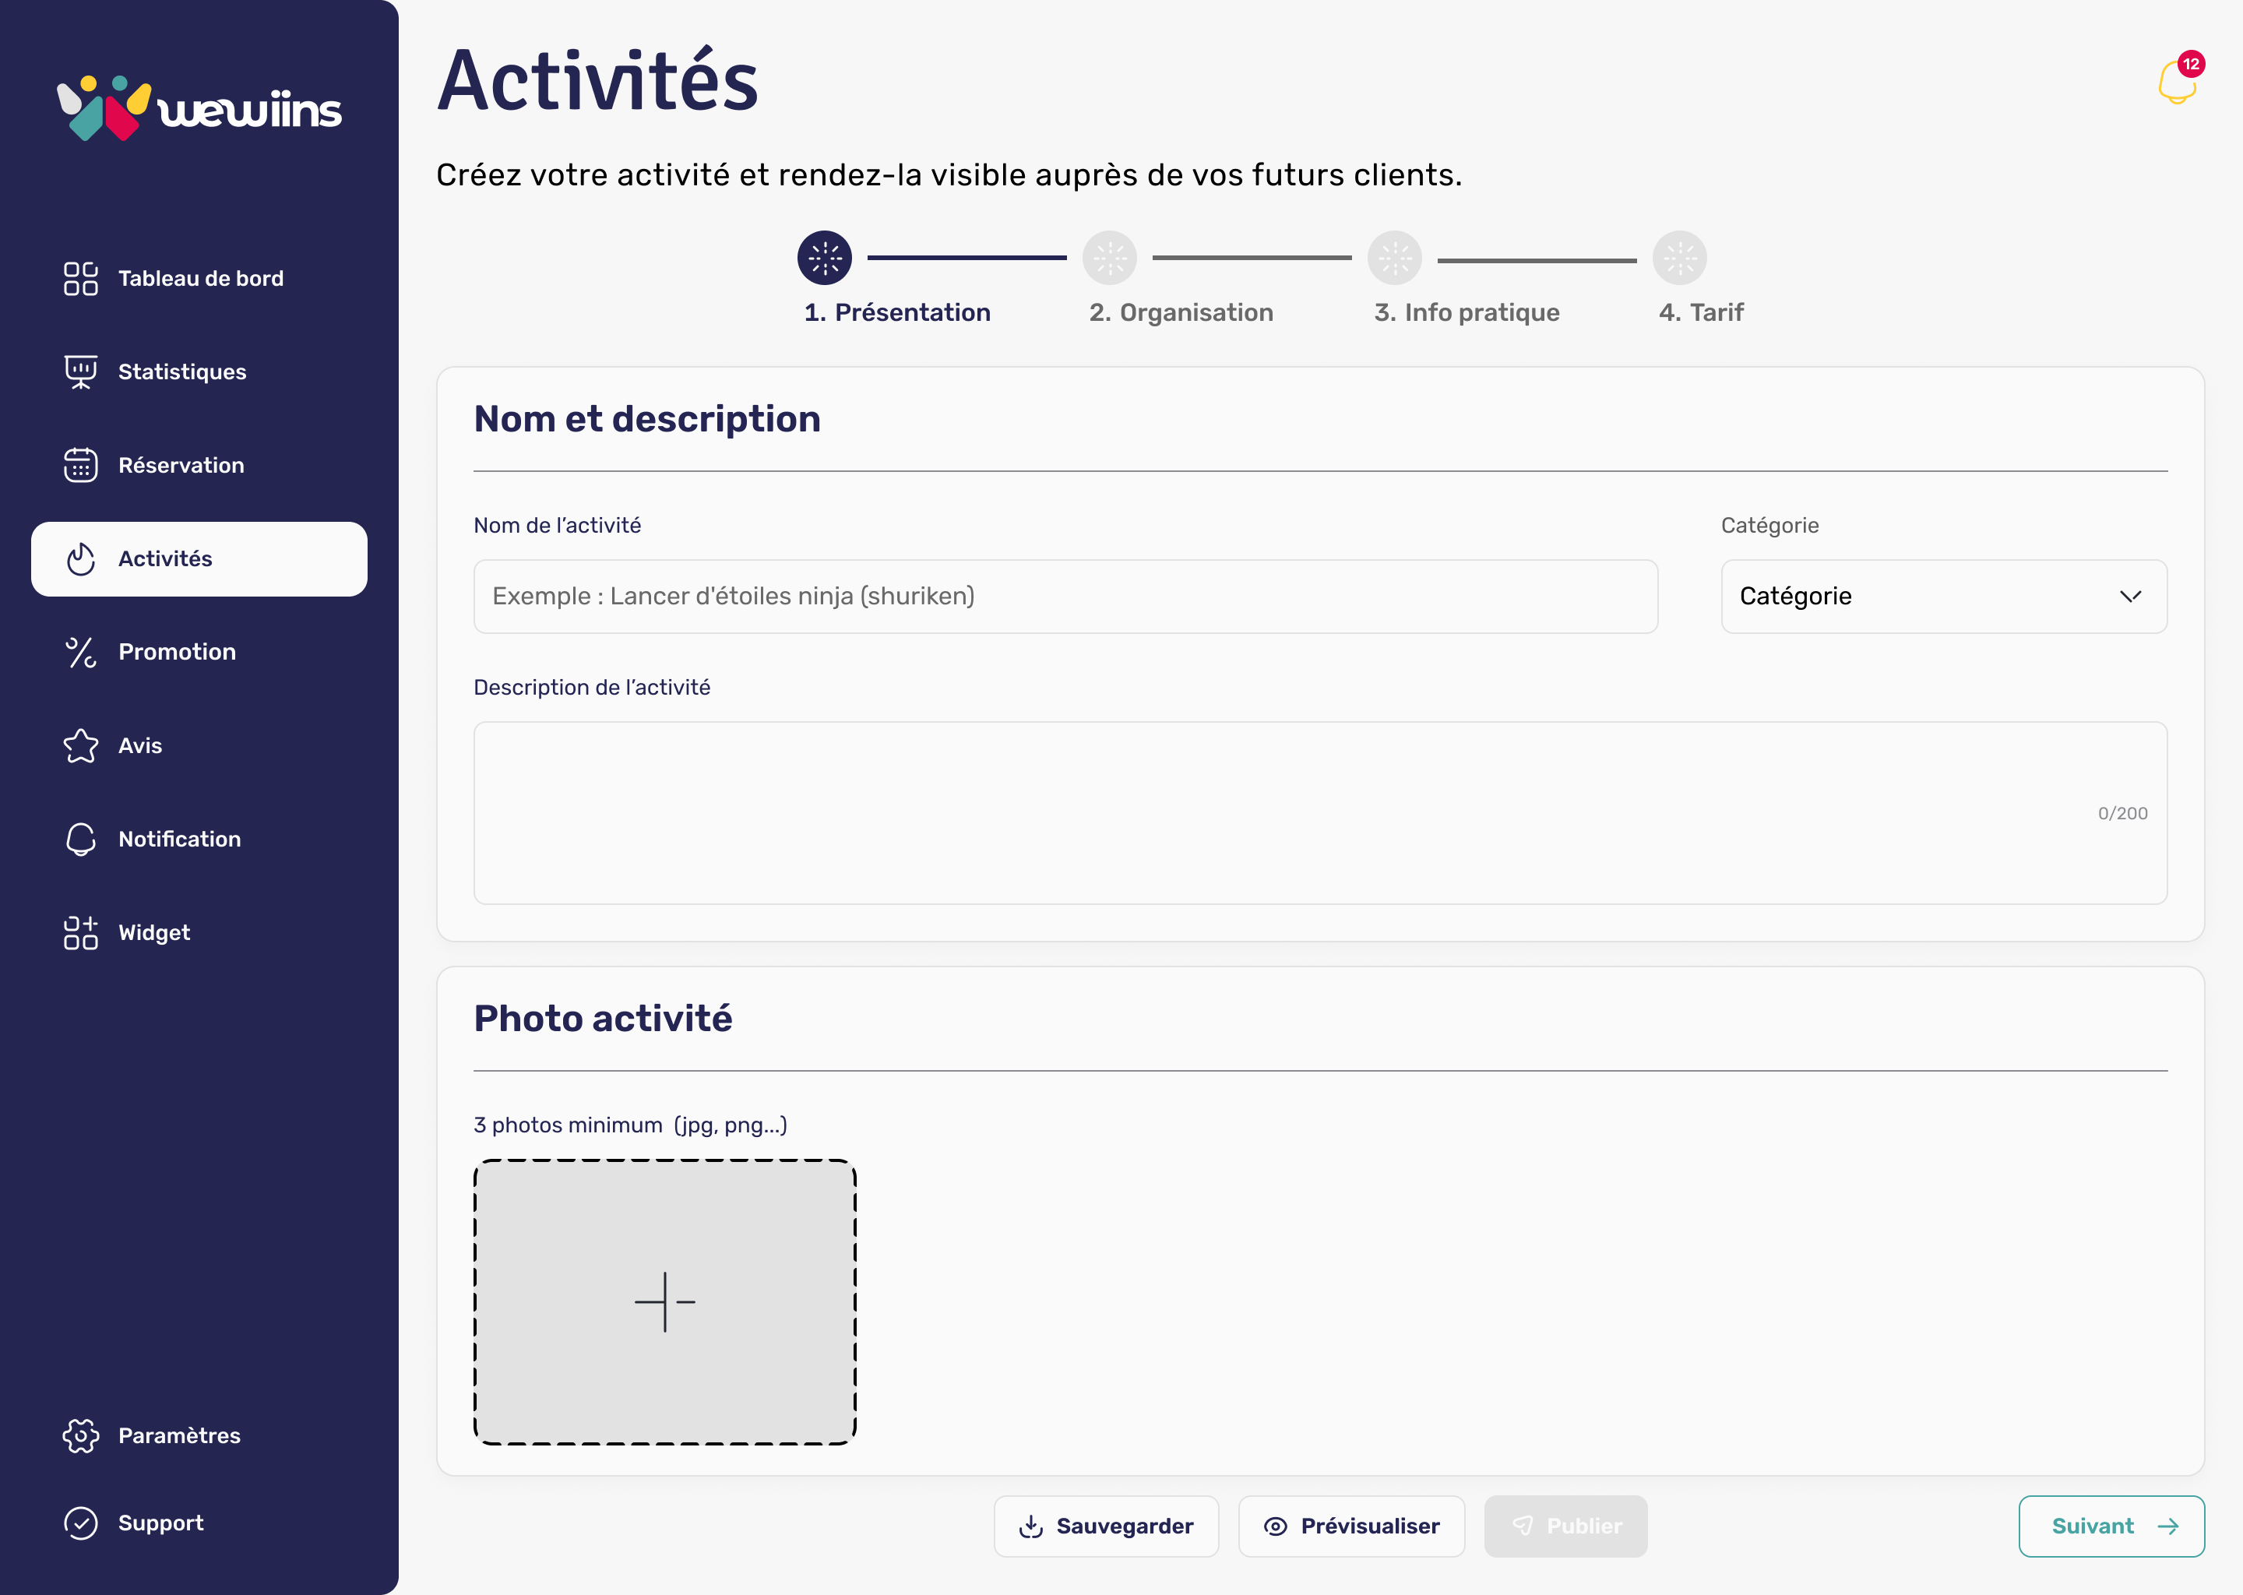Select Notification label in the sidebar
The height and width of the screenshot is (1595, 2243).
180,839
